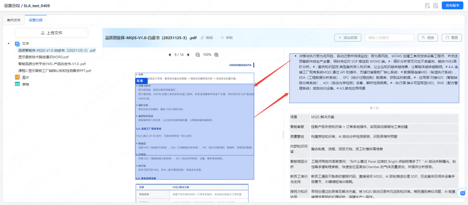Image resolution: width=468 pixels, height=205 pixels.
Task: Click the 8 / 14 page indicator
Action: click(x=179, y=55)
